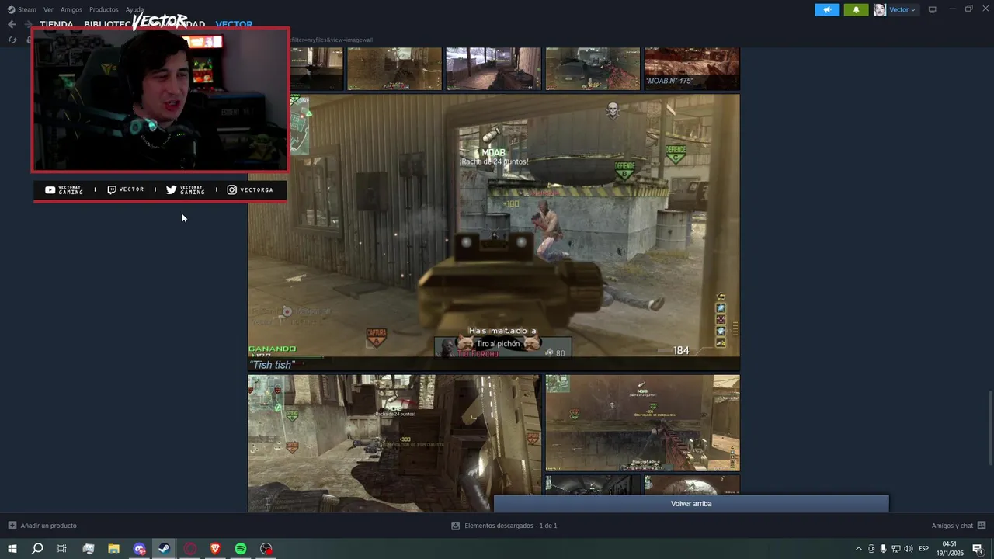This screenshot has width=994, height=559.
Task: Open Windows taskbar search
Action: (37, 549)
